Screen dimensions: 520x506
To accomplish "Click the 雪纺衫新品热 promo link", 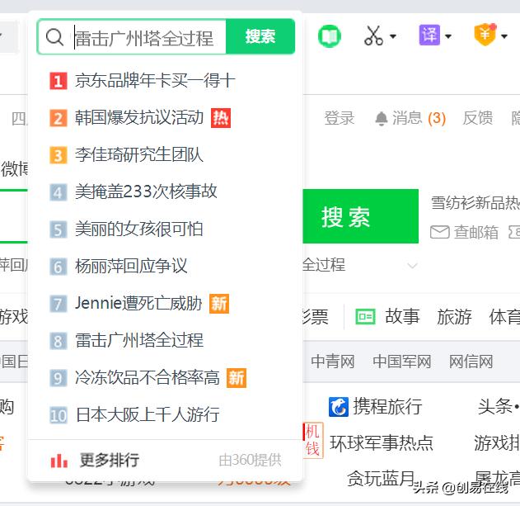I will pyautogui.click(x=475, y=203).
